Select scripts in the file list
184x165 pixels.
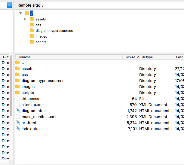pyautogui.click(x=28, y=93)
